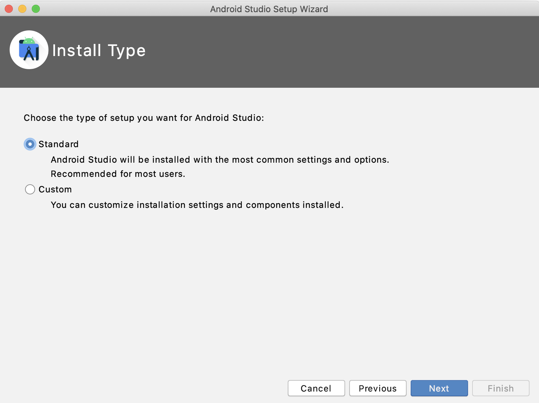Click 'Choose the type of setup' prompt text

pos(144,118)
